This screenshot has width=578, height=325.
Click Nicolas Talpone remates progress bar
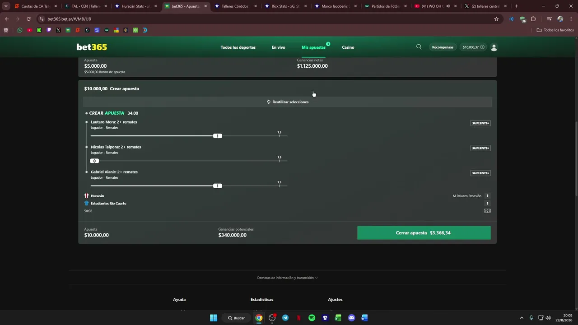click(189, 161)
